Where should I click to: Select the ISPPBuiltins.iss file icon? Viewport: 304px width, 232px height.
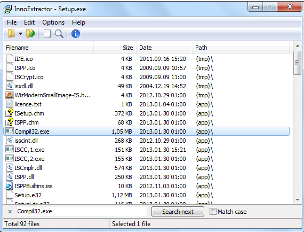tap(9, 186)
